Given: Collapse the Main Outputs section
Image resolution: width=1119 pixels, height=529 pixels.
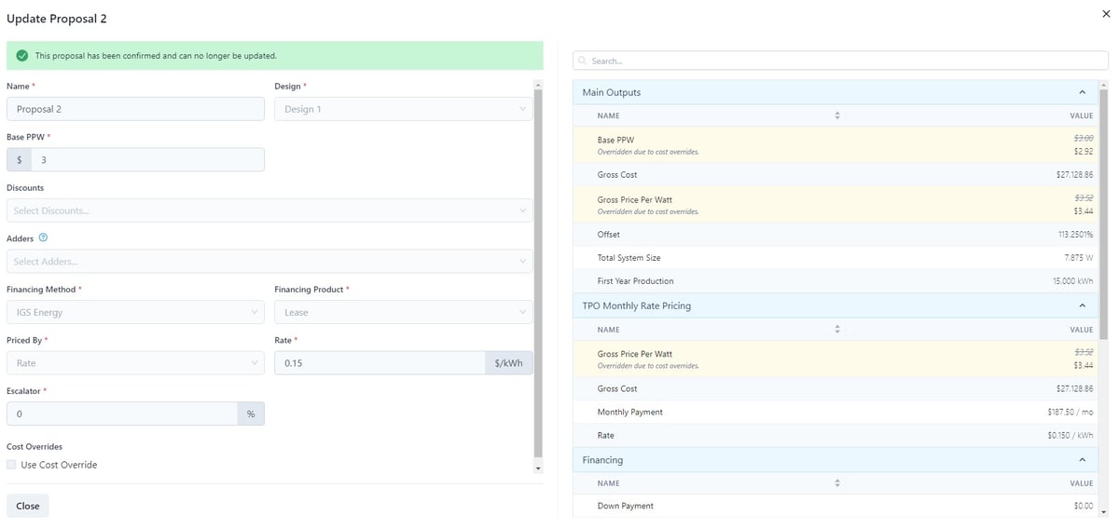Looking at the screenshot, I should coord(1082,92).
